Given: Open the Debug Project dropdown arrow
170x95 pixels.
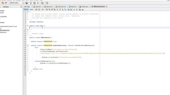Looking at the screenshot, I should click(45, 3).
